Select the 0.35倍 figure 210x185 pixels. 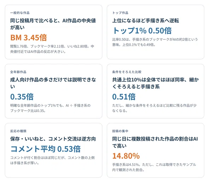coord(22,97)
